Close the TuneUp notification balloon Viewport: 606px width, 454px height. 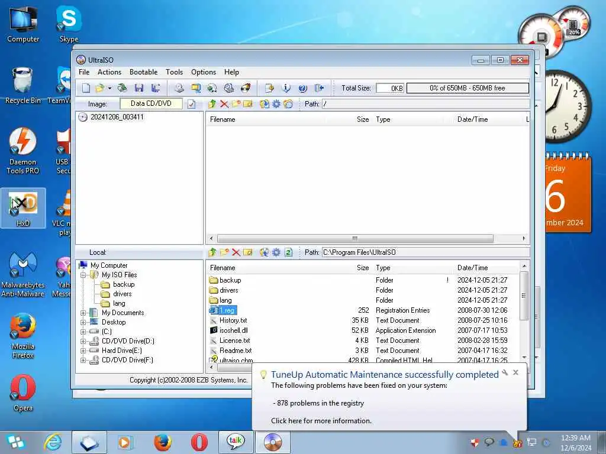(515, 372)
